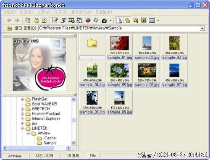Screen dimensions: 210x160
Task: Click the slide show portrait frame icon
Action: [x=144, y=21]
